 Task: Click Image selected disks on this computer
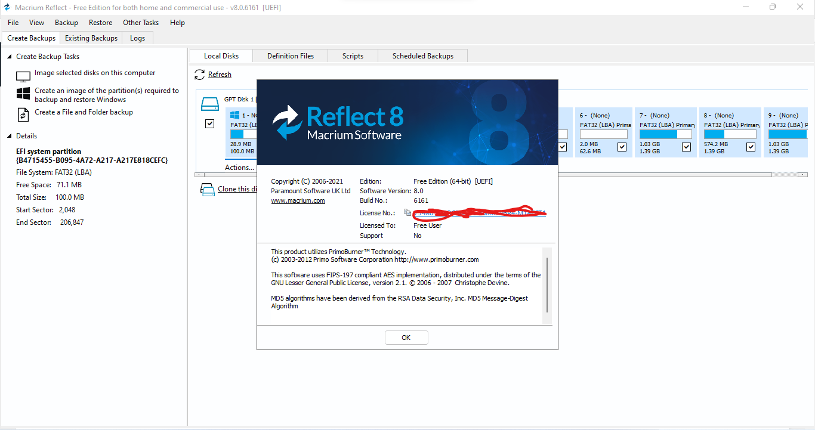pos(95,73)
